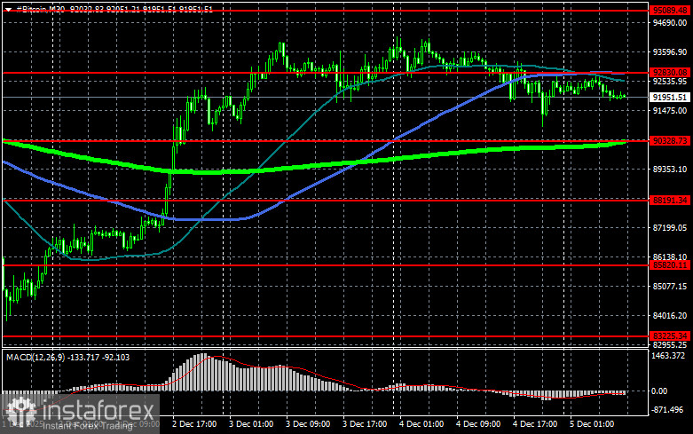
Task: Click the 3 Dec 09:00 time label
Action: point(308,424)
